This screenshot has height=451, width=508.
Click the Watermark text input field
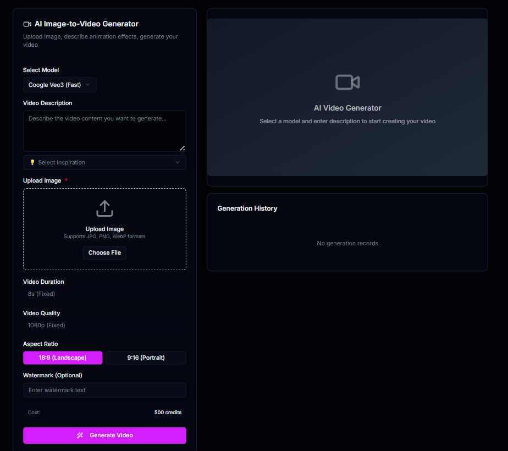(104, 390)
